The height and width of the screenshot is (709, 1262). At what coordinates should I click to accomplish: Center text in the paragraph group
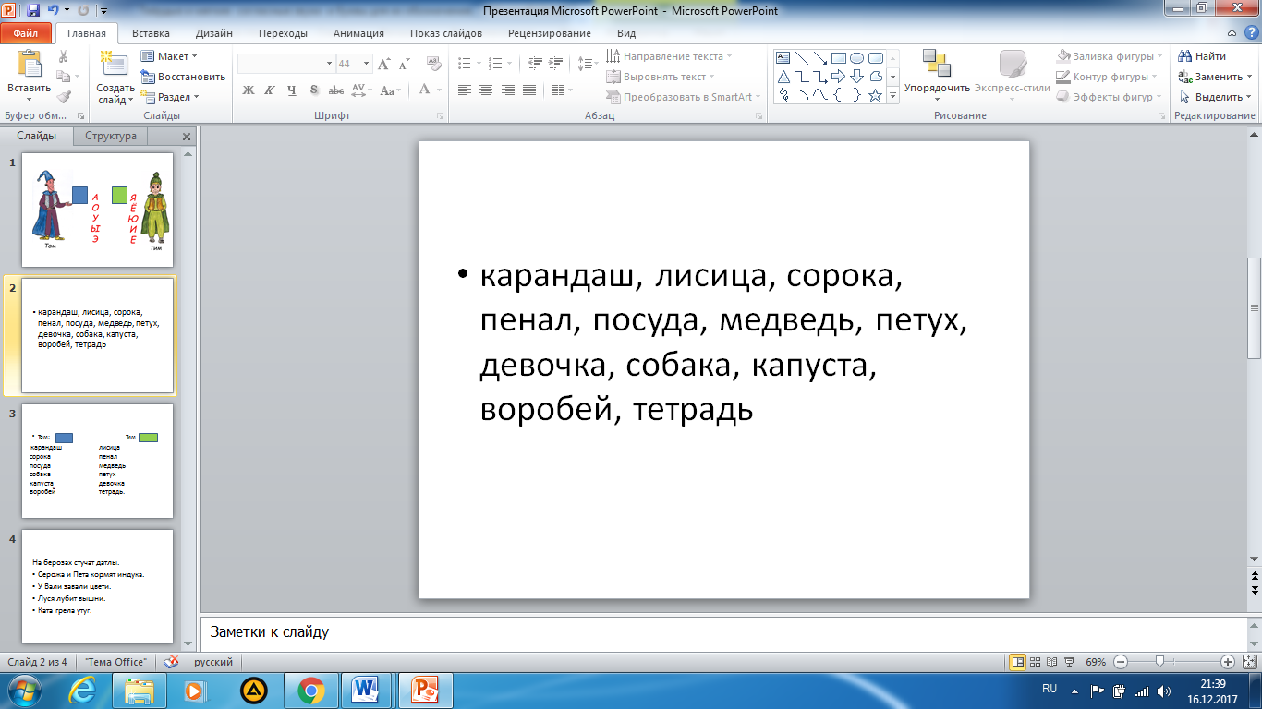click(486, 90)
